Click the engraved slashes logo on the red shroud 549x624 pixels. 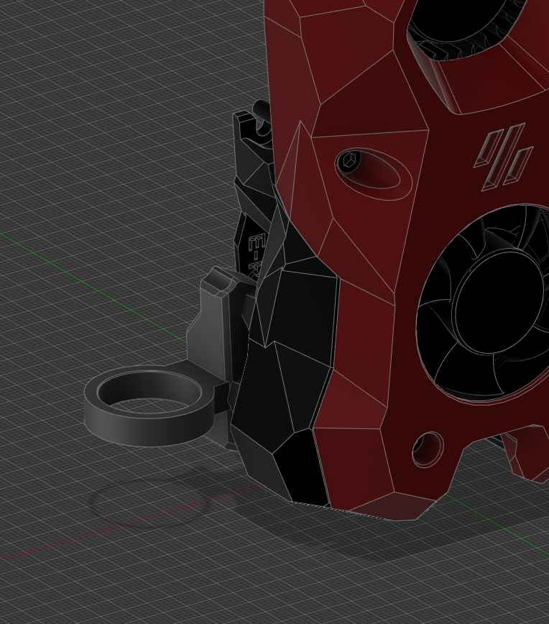click(504, 157)
